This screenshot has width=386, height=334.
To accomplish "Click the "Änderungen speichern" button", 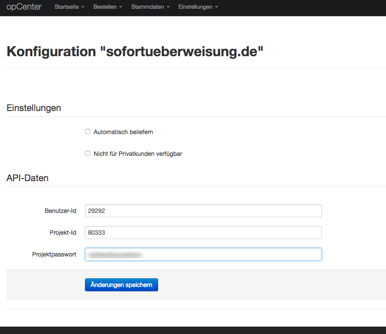I will [x=121, y=284].
